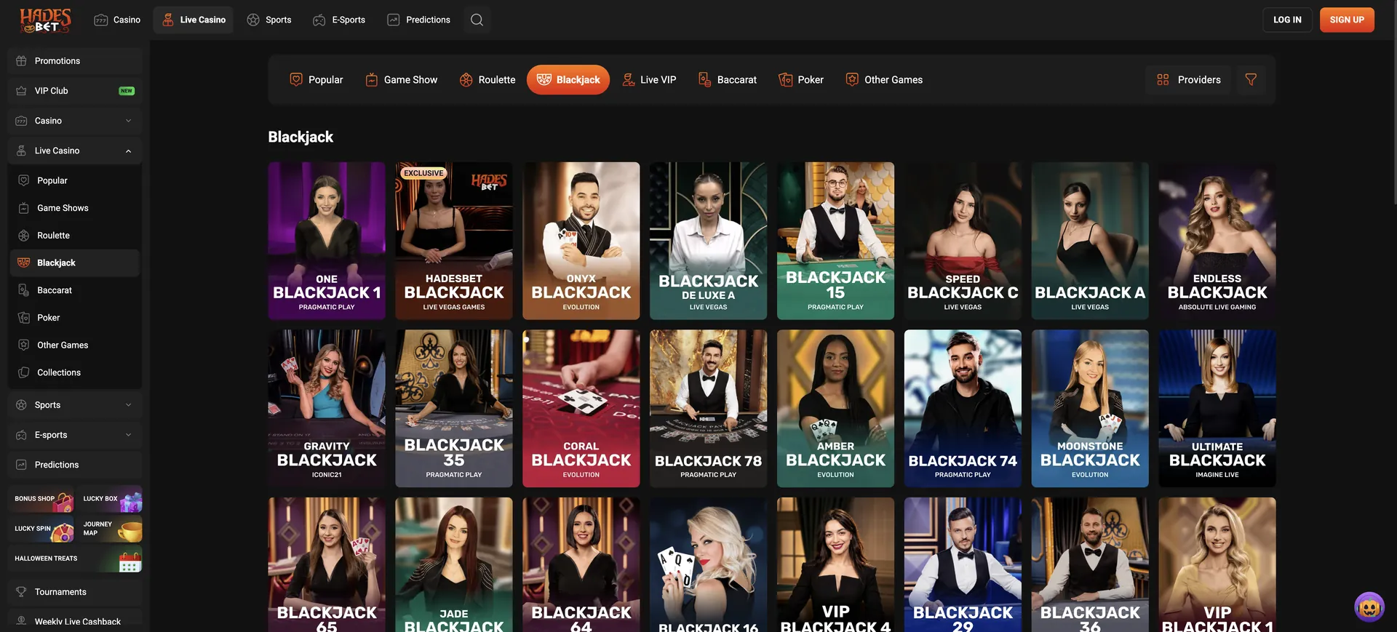This screenshot has height=632, width=1397.
Task: Click the page vertical scrollbar
Action: 1393,102
